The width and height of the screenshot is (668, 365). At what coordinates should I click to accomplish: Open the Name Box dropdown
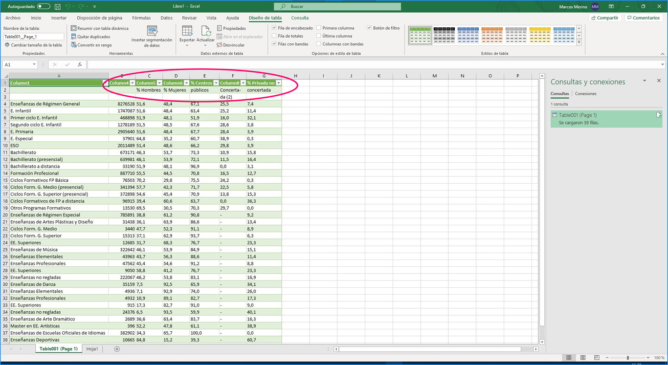tap(34, 64)
